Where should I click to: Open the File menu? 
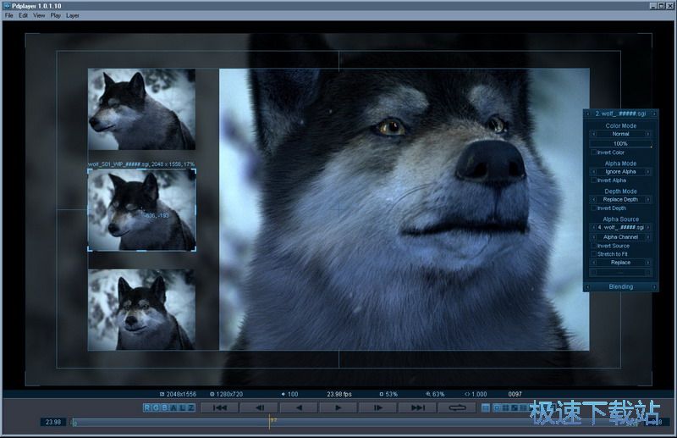pos(8,15)
